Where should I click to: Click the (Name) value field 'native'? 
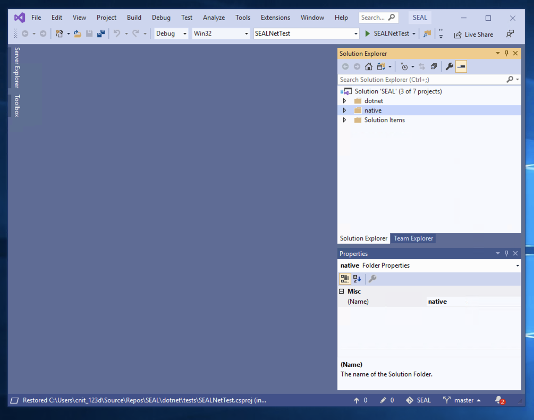click(x=473, y=302)
